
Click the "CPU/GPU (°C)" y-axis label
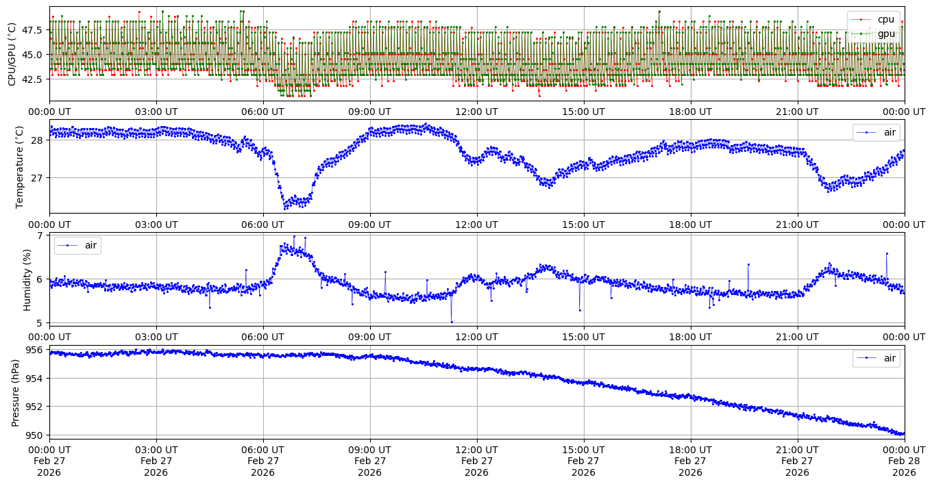[12, 54]
